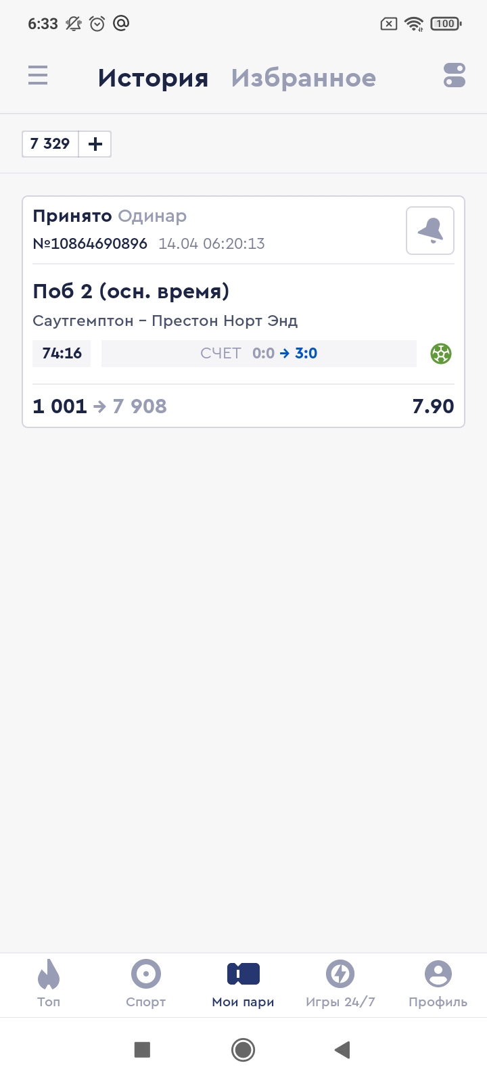
Task: Open the Саутгемптон – Престон Норт Энд match
Action: coord(165,321)
